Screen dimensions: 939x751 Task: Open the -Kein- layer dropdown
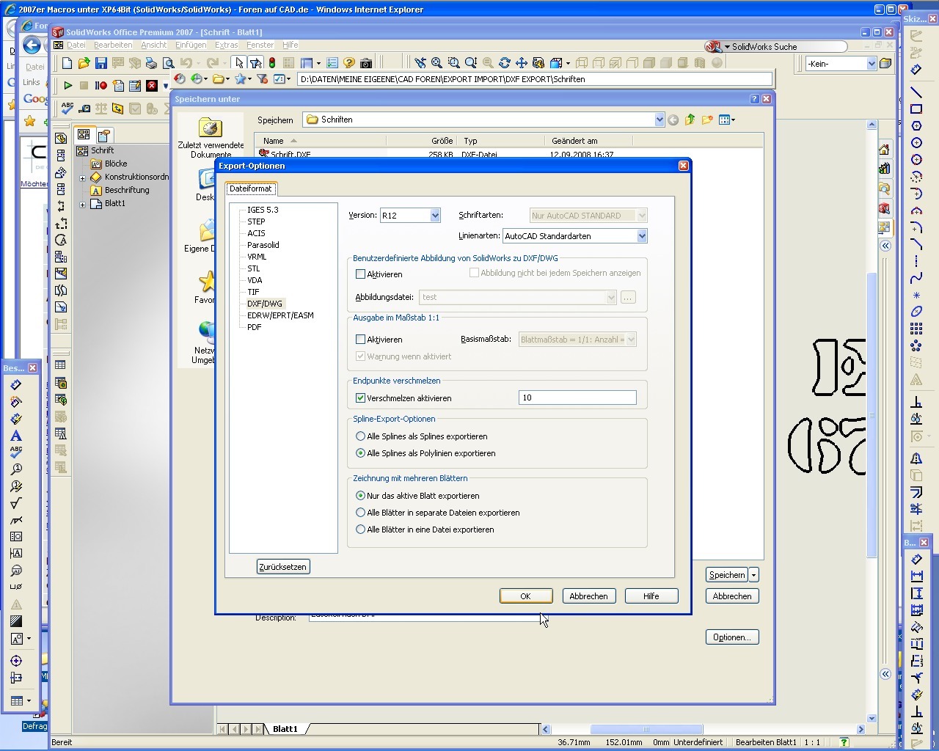tap(872, 64)
